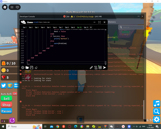Collapse code fold arrow at line 210
The height and width of the screenshot is (129, 161).
point(26,36)
